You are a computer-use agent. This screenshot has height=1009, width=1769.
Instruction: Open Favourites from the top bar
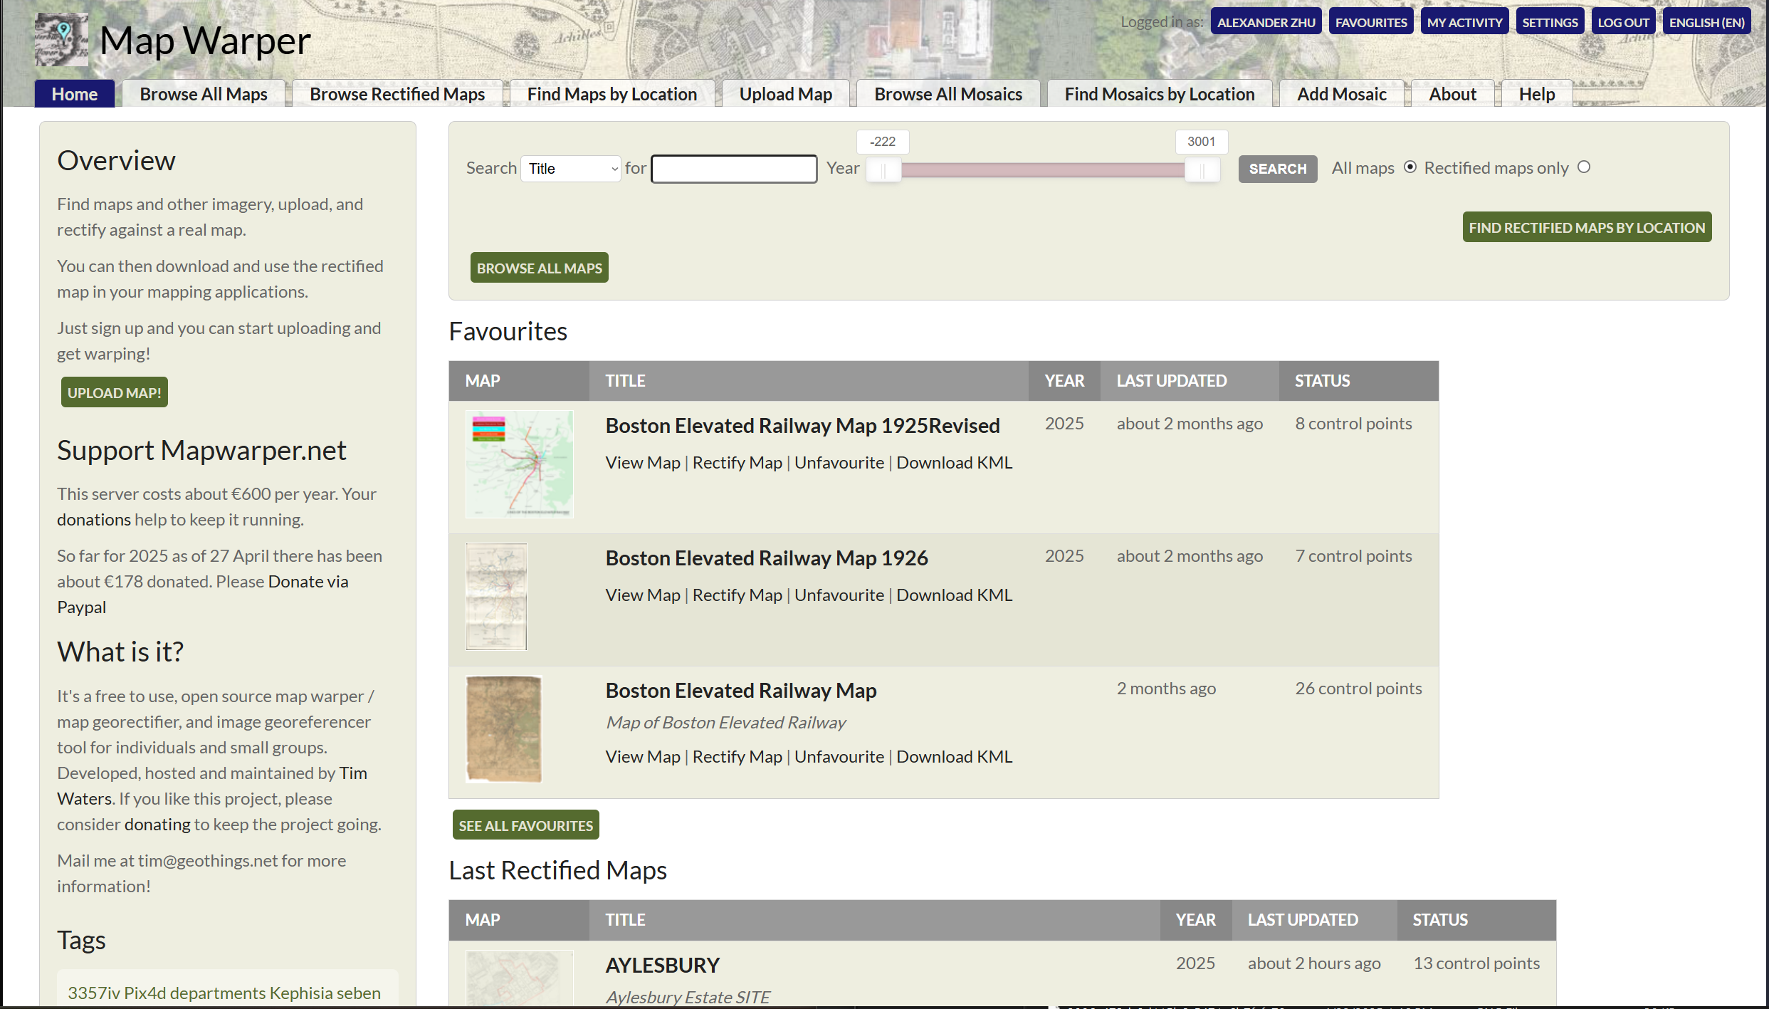coord(1371,22)
